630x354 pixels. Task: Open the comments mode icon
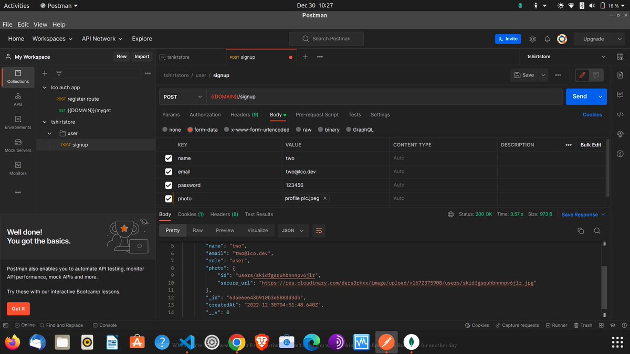click(596, 75)
